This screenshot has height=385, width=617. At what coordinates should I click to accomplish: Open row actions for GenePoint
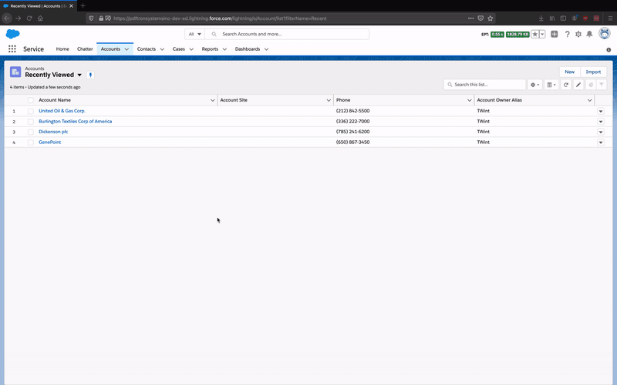pyautogui.click(x=601, y=142)
